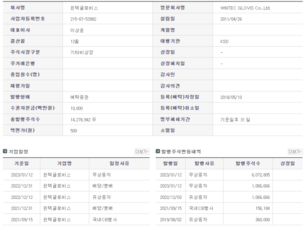Open 더보기 for 기업일정 section
The width and height of the screenshot is (305, 228).
click(142, 151)
